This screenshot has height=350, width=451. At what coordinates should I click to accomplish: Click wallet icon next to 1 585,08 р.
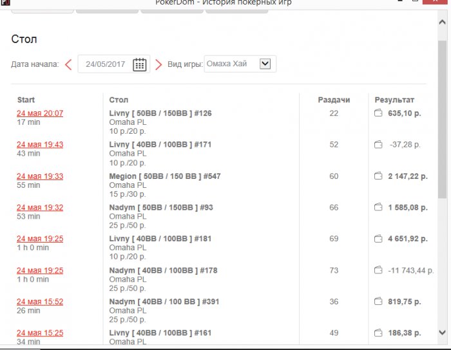pyautogui.click(x=378, y=207)
